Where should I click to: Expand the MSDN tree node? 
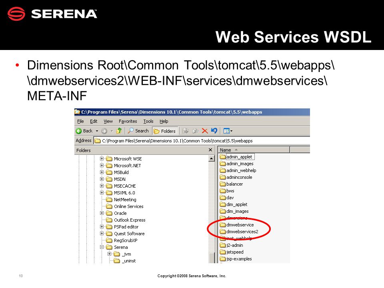point(102,179)
